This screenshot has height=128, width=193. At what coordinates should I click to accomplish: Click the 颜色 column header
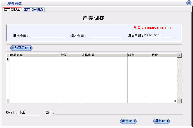click(x=139, y=55)
